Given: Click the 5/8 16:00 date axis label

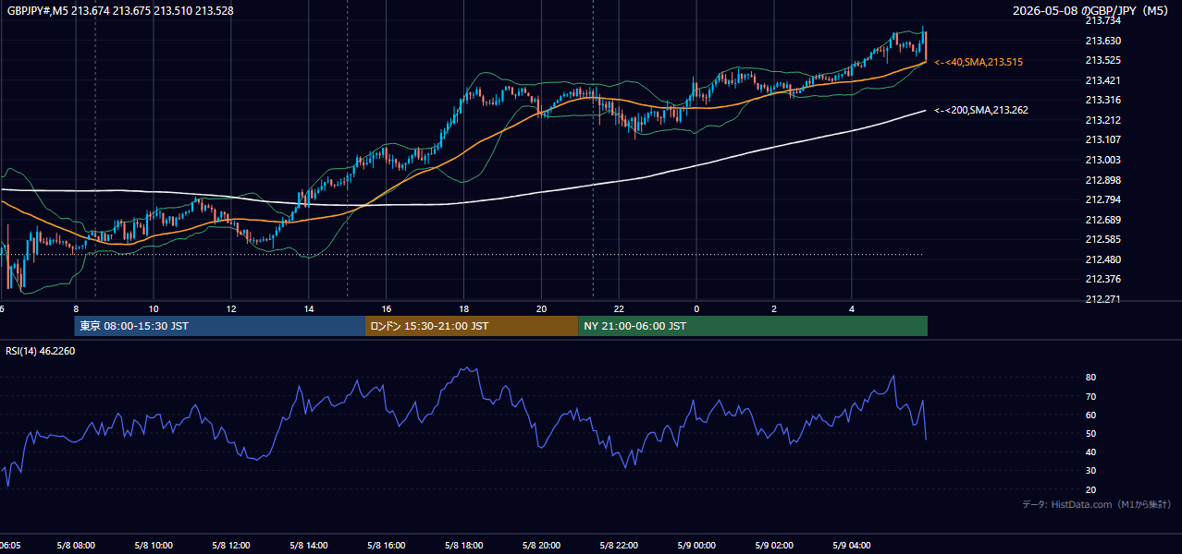Looking at the screenshot, I should (x=387, y=546).
